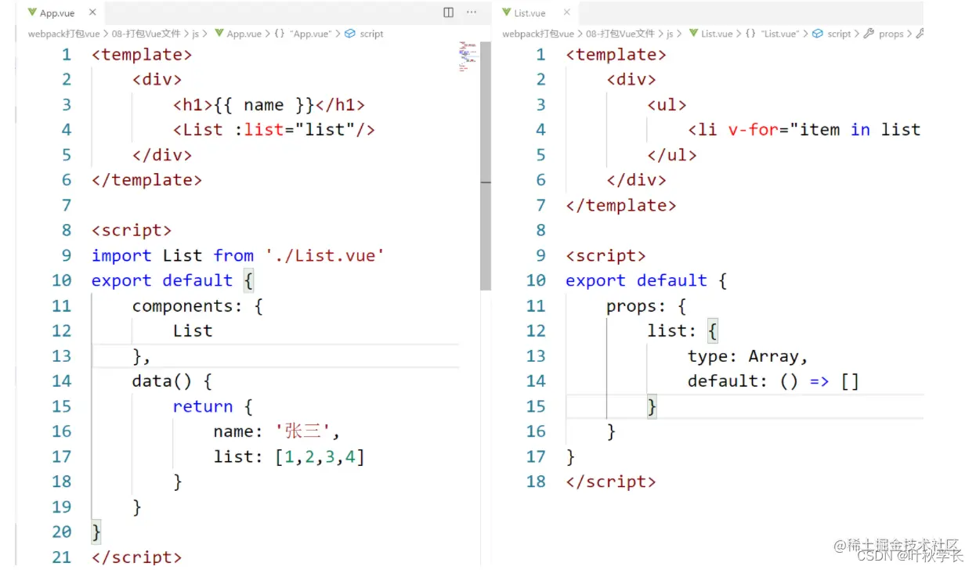Click opening <script> tag in App.vue

coord(132,230)
